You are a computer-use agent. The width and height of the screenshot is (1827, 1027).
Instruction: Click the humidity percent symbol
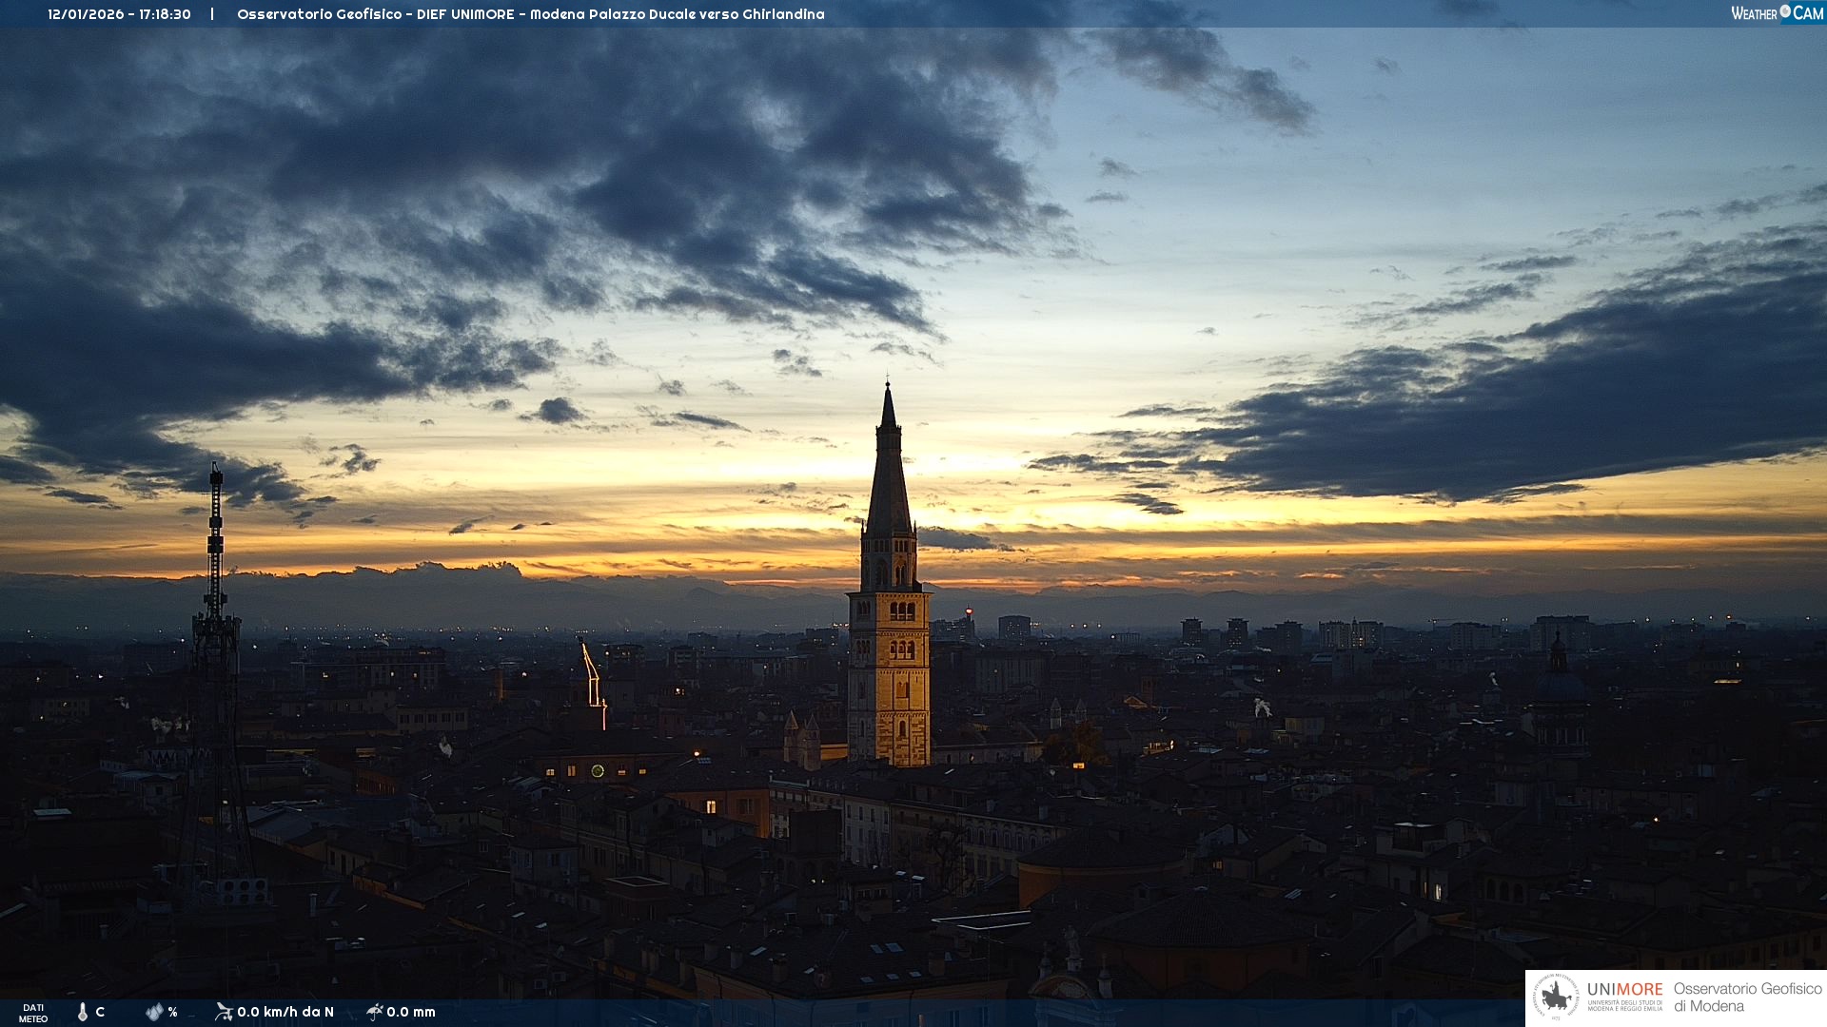(x=172, y=1012)
